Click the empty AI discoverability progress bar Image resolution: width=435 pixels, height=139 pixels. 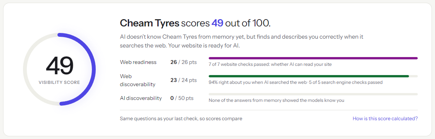(x=313, y=94)
